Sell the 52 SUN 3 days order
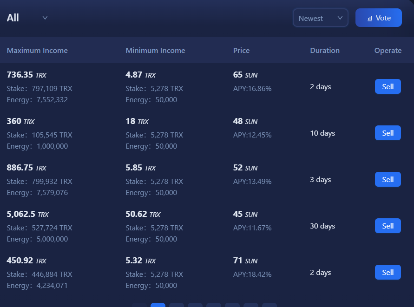The height and width of the screenshot is (307, 414). pyautogui.click(x=388, y=179)
